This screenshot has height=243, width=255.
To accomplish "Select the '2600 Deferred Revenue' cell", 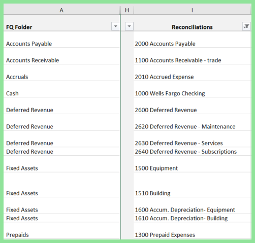I will 192,106.
